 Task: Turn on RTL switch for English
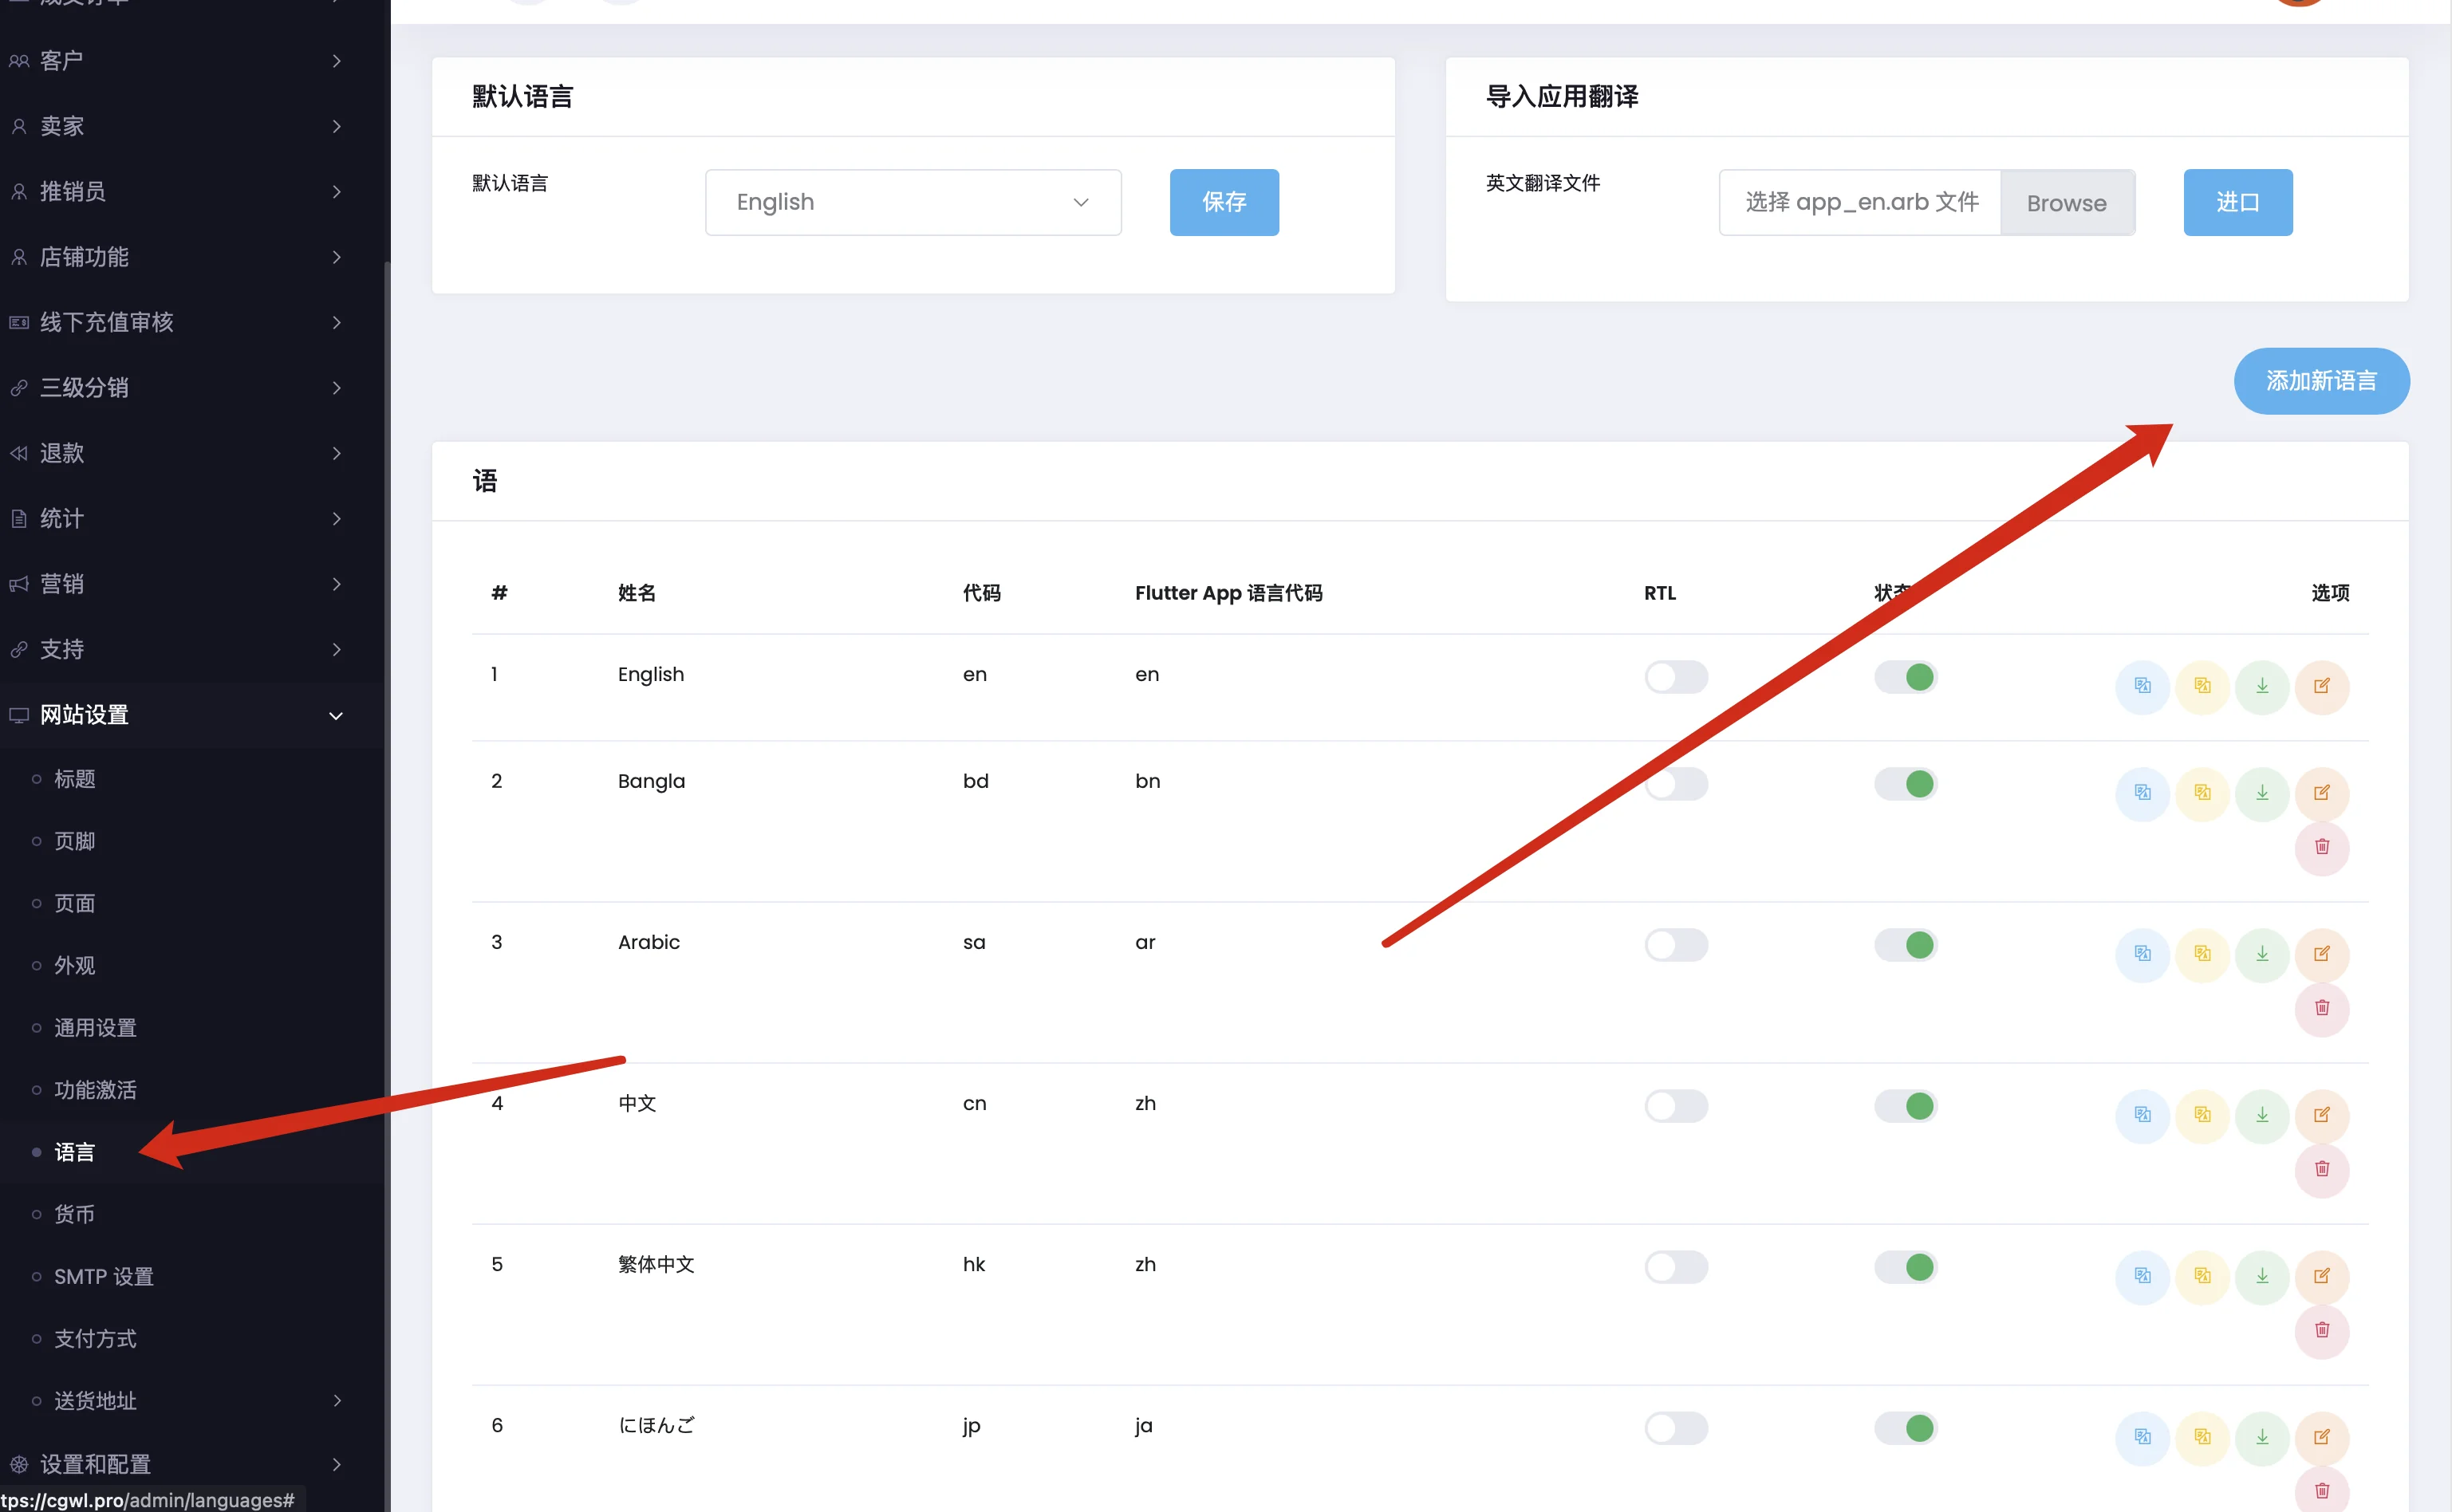[1676, 677]
